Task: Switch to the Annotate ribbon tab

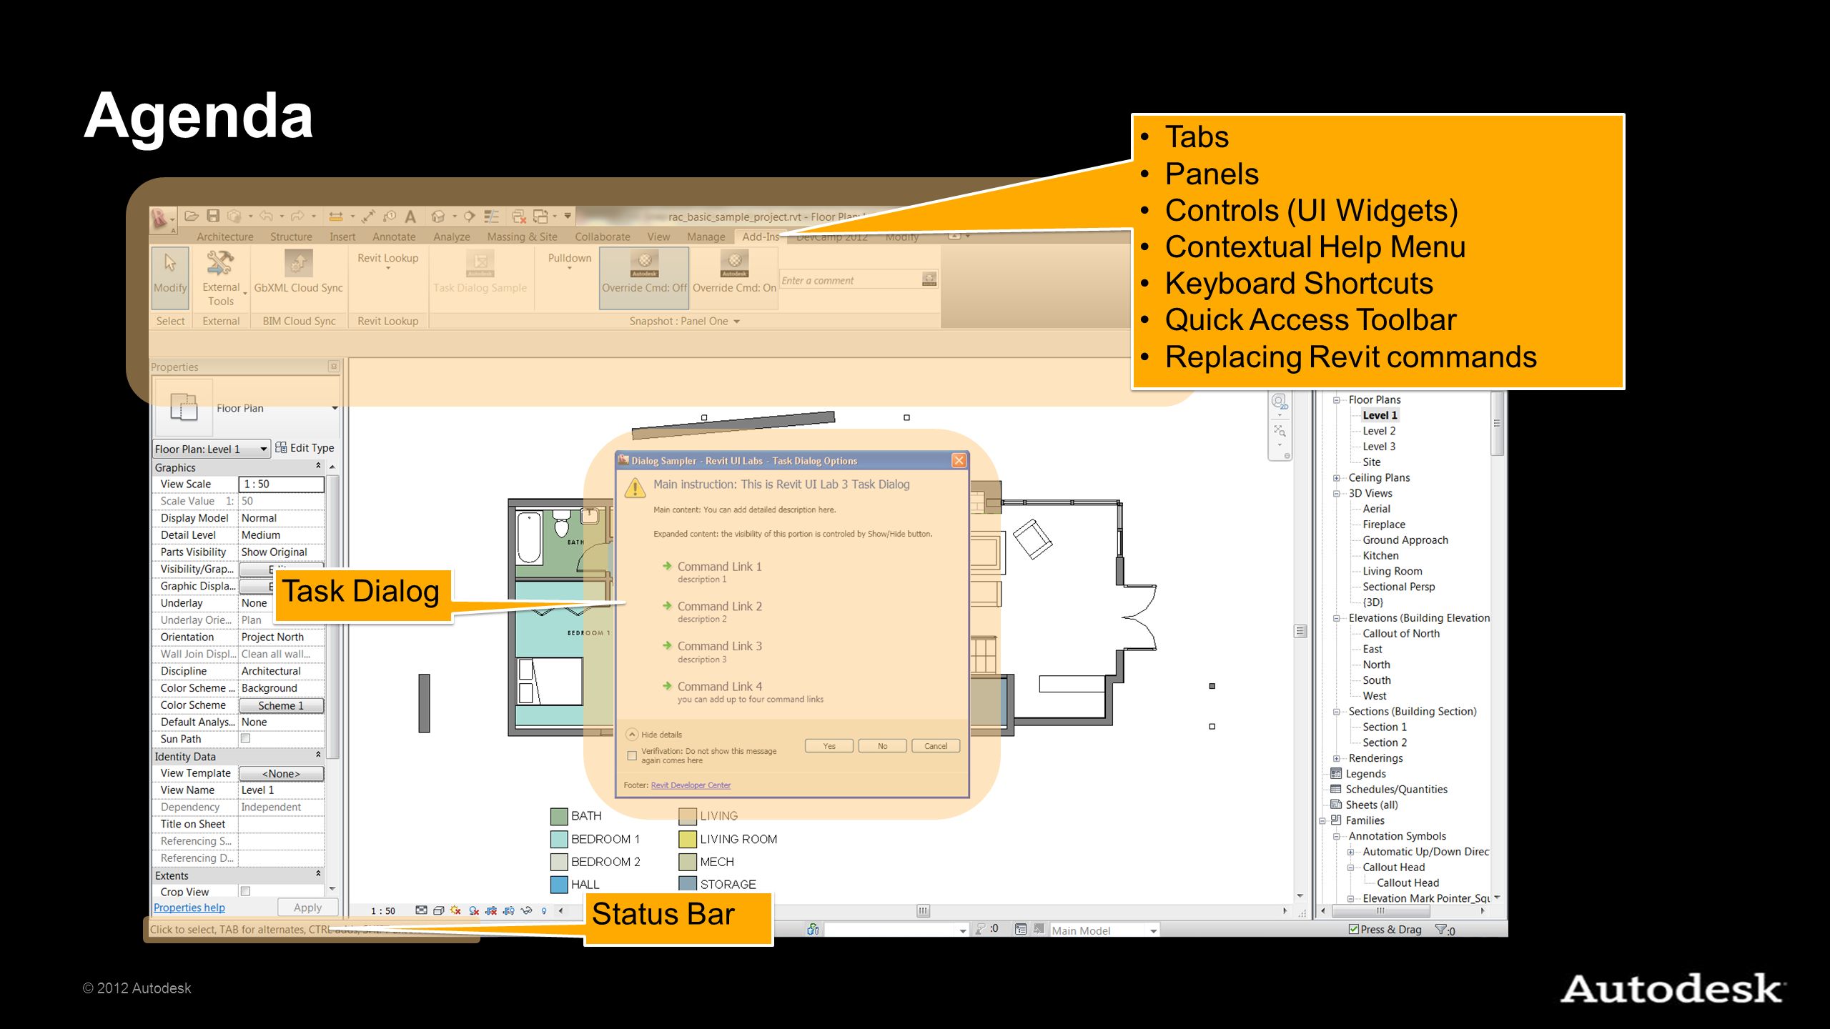Action: [394, 237]
